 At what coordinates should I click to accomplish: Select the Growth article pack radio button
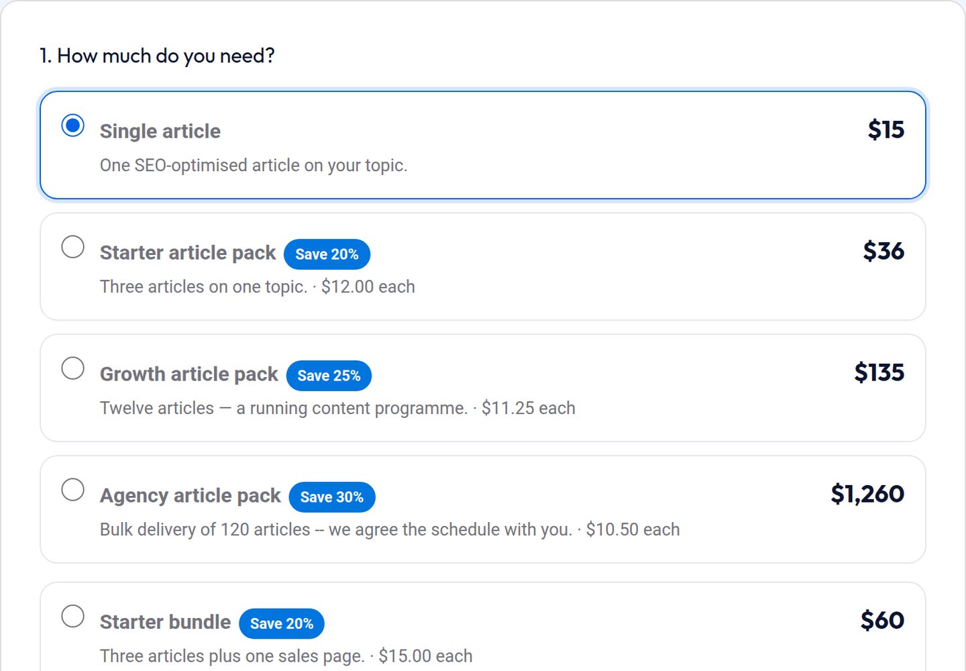(72, 368)
